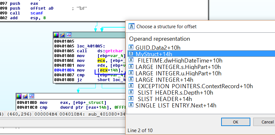Choose LARGE INTEGER.s.HighPart+10h entry
This screenshot has width=275, height=135.
click(x=178, y=67)
